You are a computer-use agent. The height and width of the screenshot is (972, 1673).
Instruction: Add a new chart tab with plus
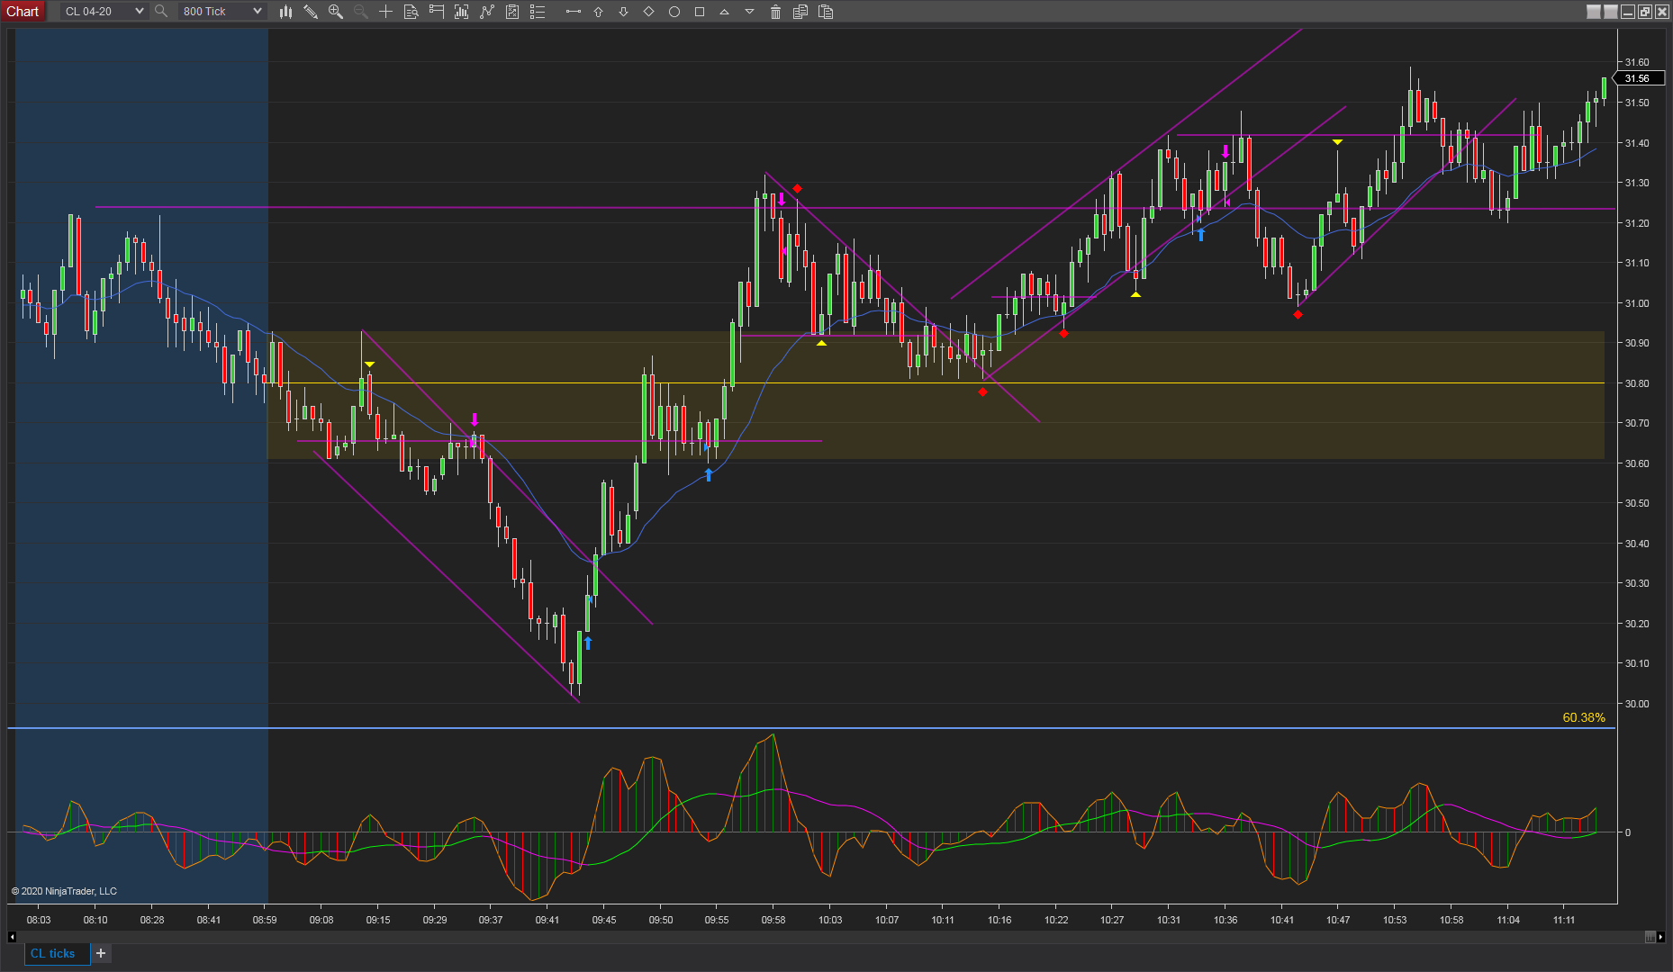[101, 953]
